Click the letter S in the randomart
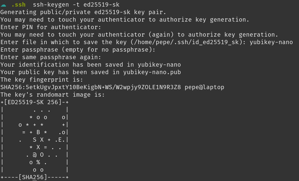299x181 pixels. (x=35, y=140)
